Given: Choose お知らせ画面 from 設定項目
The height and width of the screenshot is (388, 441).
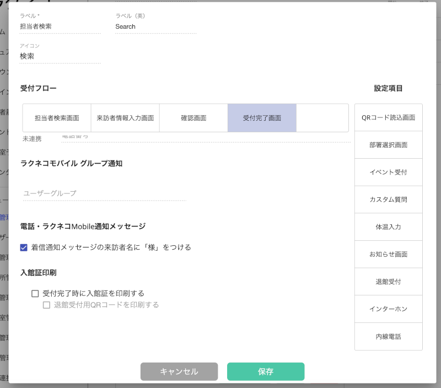Looking at the screenshot, I should coord(389,254).
